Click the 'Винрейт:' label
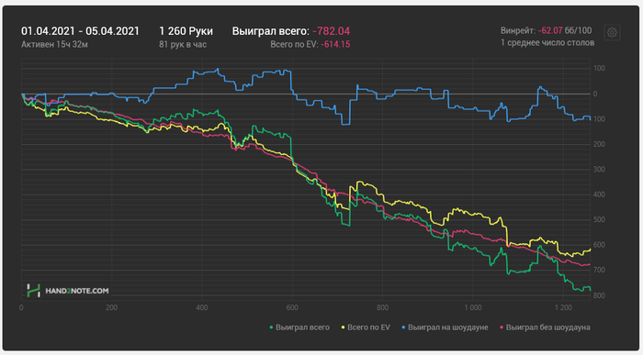 pyautogui.click(x=518, y=30)
